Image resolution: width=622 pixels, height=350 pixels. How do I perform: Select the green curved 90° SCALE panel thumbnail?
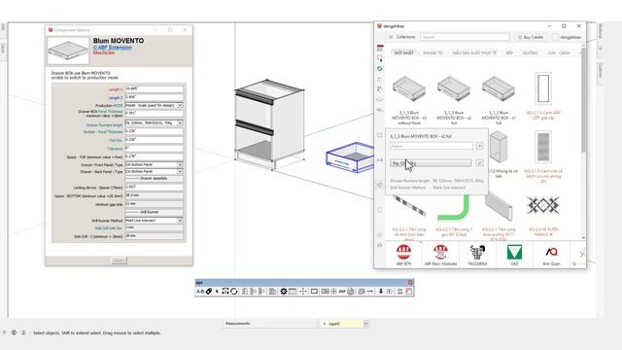(x=454, y=208)
